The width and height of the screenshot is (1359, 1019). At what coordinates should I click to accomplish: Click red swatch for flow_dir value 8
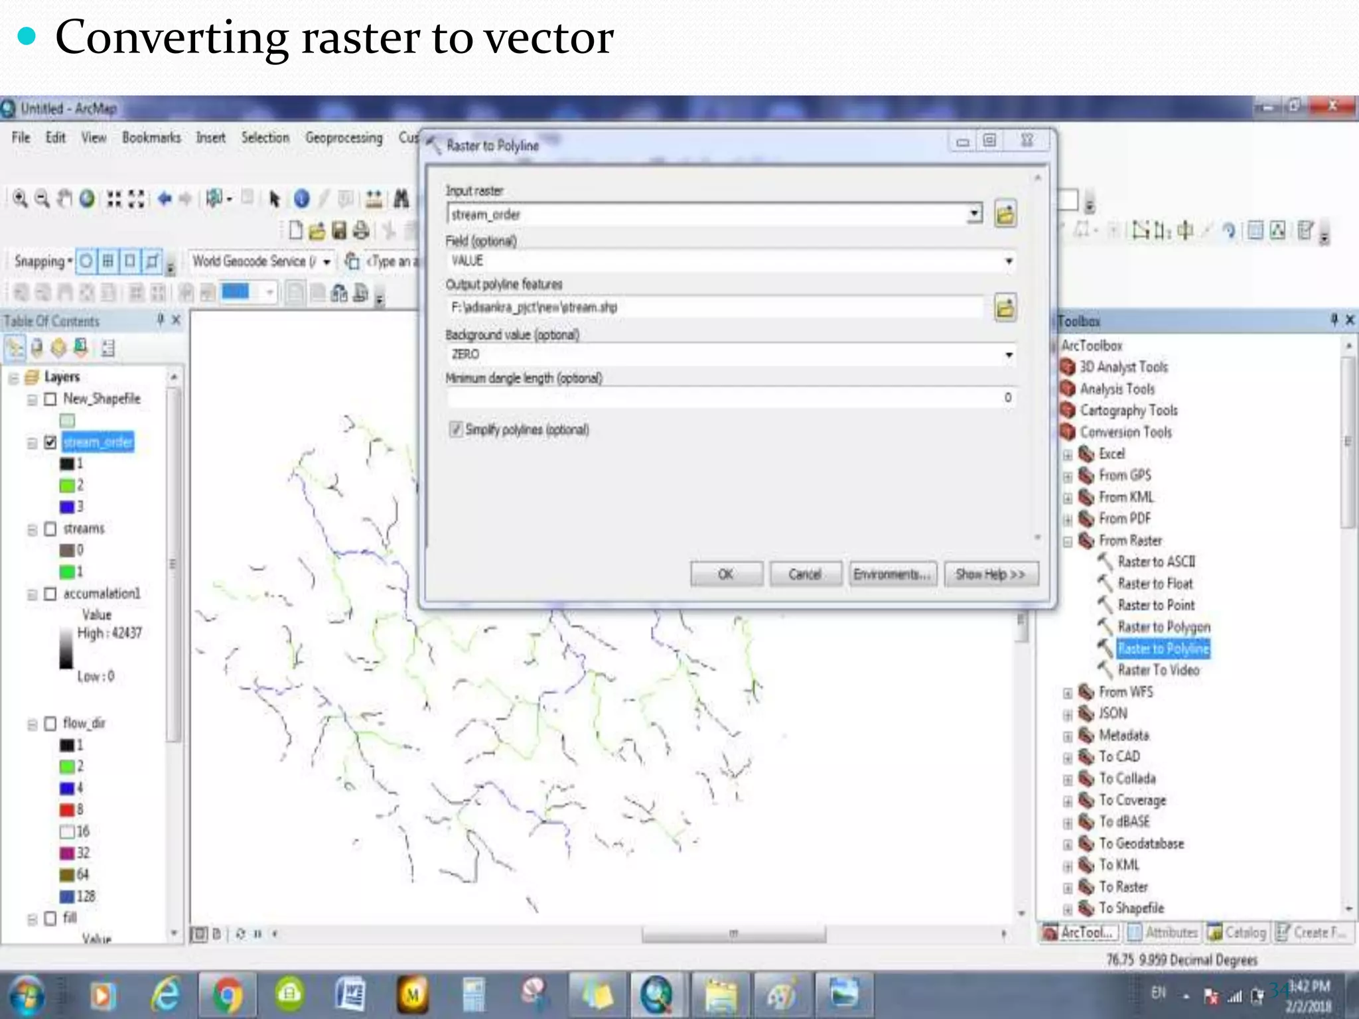(67, 810)
